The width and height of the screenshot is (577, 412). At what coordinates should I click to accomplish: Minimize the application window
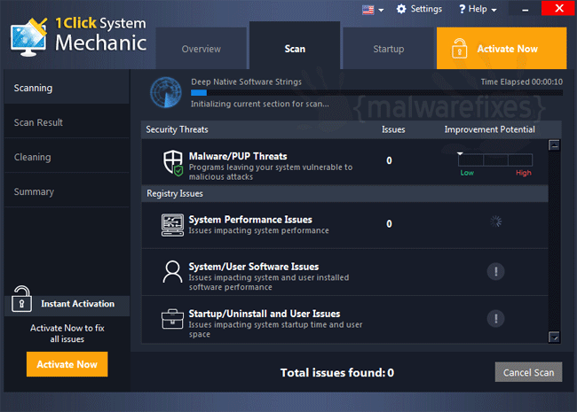526,9
